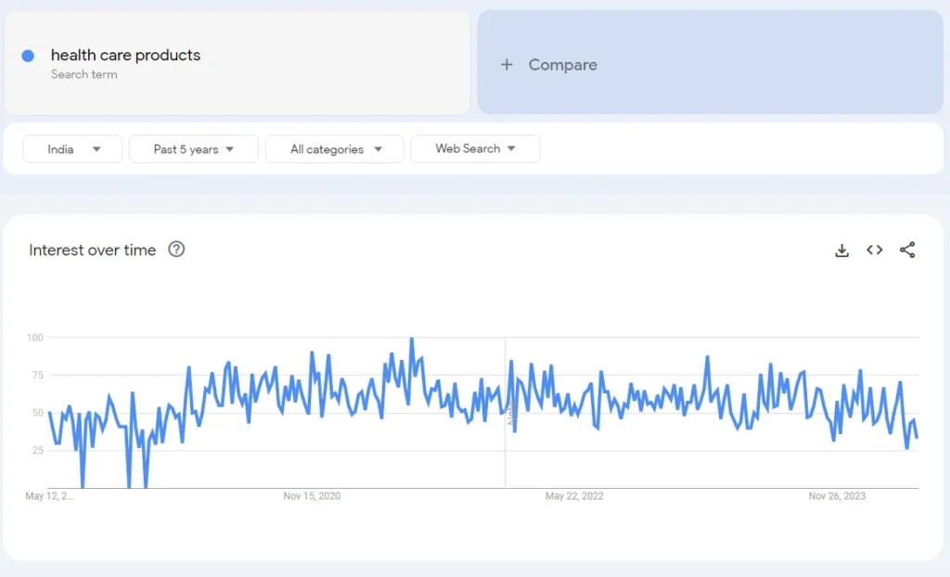Click the plus icon in the Compare box
950x577 pixels.
click(x=507, y=65)
